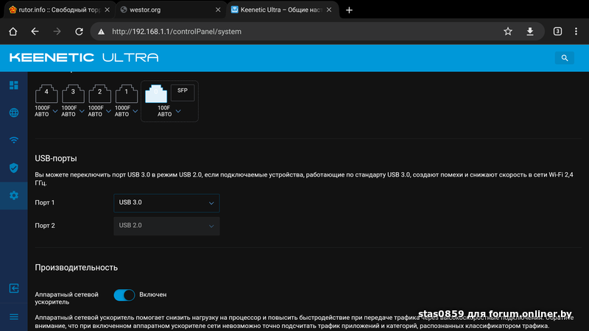
Task: Select Ethernet port 1 icon
Action: click(126, 93)
